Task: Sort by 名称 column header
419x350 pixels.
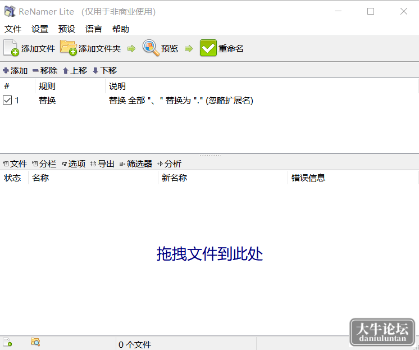Action: point(93,178)
